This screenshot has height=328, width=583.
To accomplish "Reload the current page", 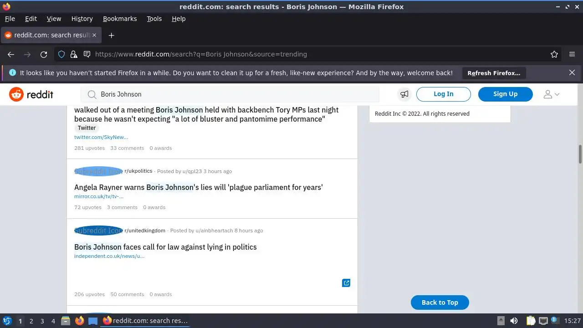I will [x=44, y=54].
